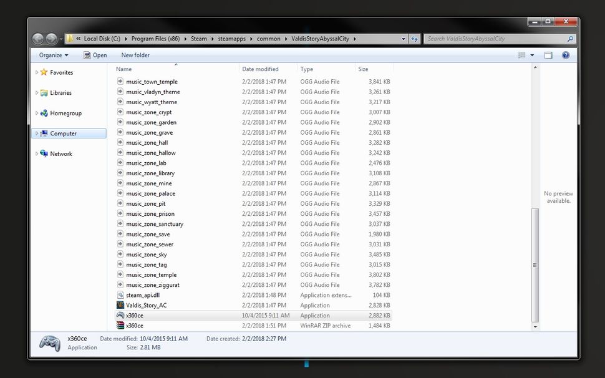Open the Organize menu

click(54, 55)
